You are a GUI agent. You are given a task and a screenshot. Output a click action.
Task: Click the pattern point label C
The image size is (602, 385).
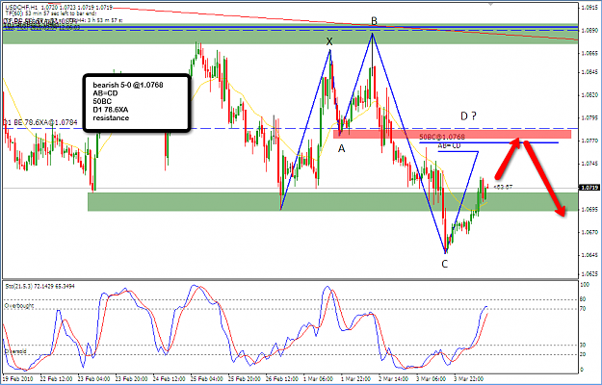tap(445, 265)
